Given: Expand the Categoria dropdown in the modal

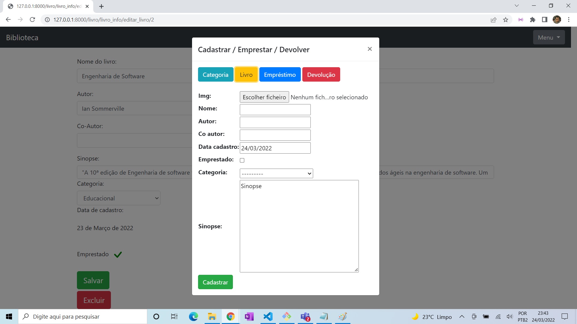Looking at the screenshot, I should (276, 173).
